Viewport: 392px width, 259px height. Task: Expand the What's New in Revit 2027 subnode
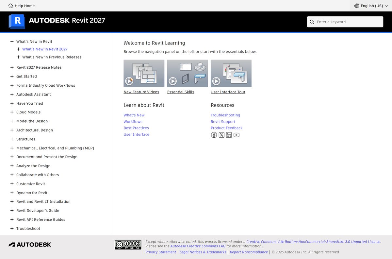[18, 49]
